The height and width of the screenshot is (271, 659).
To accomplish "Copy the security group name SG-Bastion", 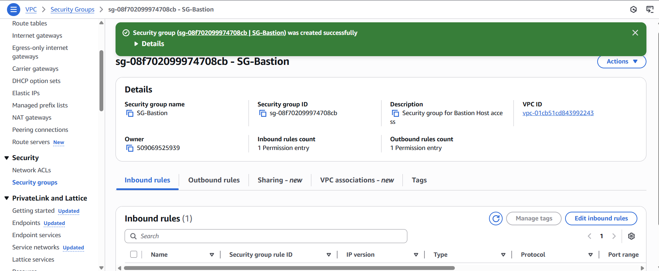I will coord(130,113).
